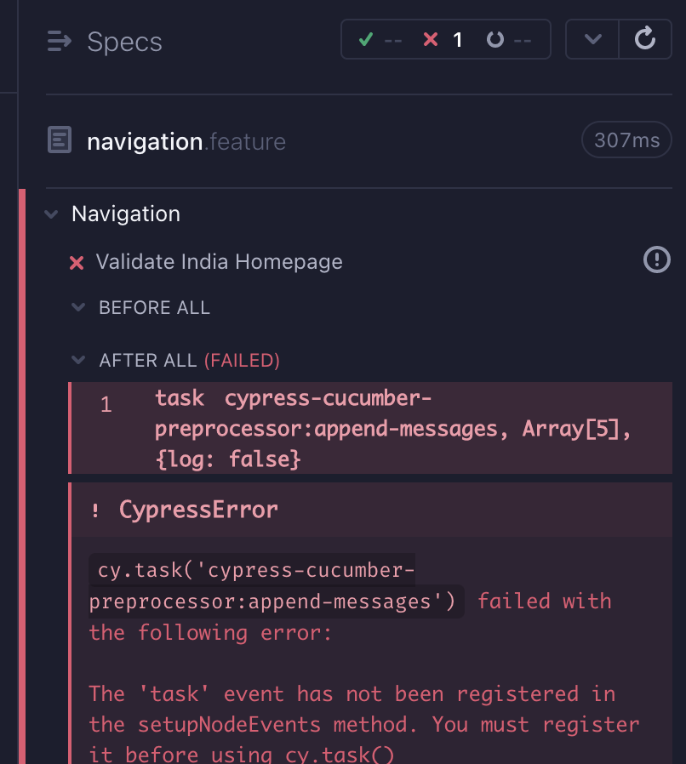Toggle the Validate India Homepage test details
686x764 pixels.
pyautogui.click(x=219, y=262)
